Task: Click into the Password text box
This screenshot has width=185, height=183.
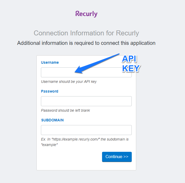Action: [86, 101]
